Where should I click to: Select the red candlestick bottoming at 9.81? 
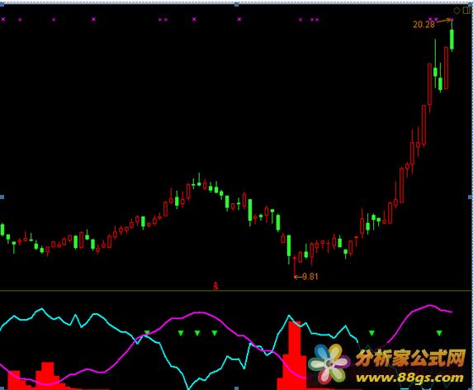pos(295,267)
